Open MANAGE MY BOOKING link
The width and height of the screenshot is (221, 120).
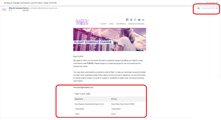(x=136, y=24)
